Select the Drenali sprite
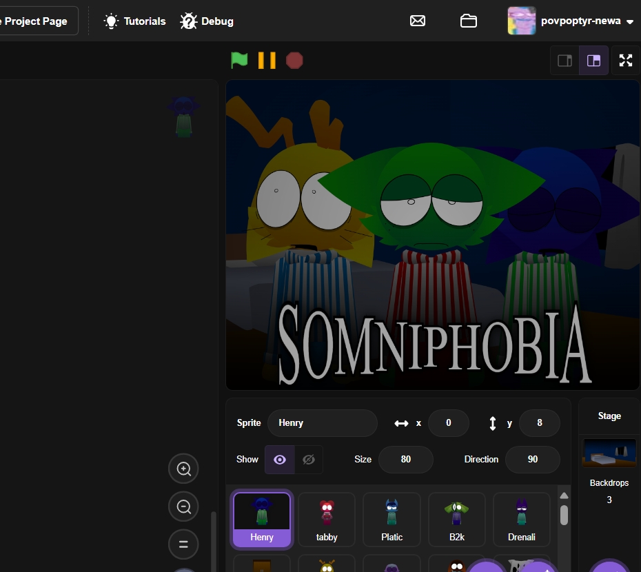 (522, 519)
